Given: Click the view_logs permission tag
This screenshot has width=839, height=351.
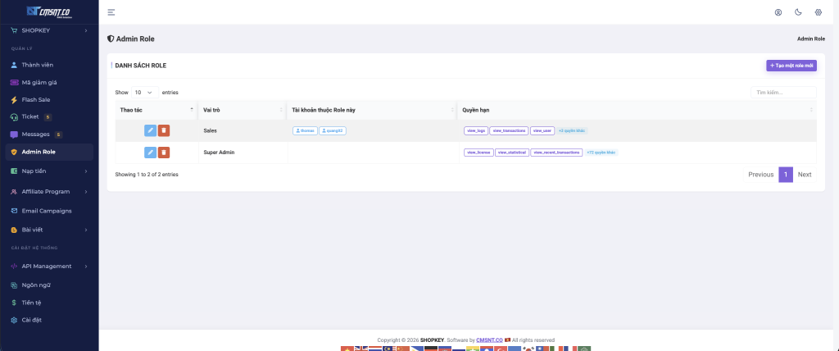Looking at the screenshot, I should [x=475, y=130].
